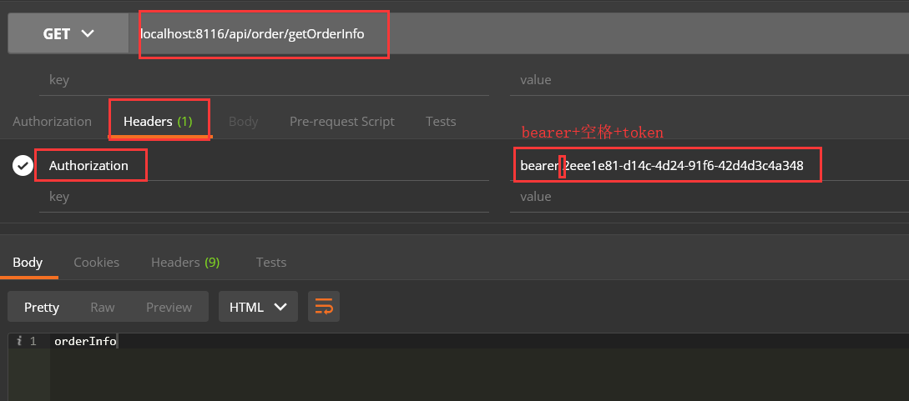Viewport: 909px width, 401px height.
Task: Open the response Tests tab
Action: pos(271,262)
